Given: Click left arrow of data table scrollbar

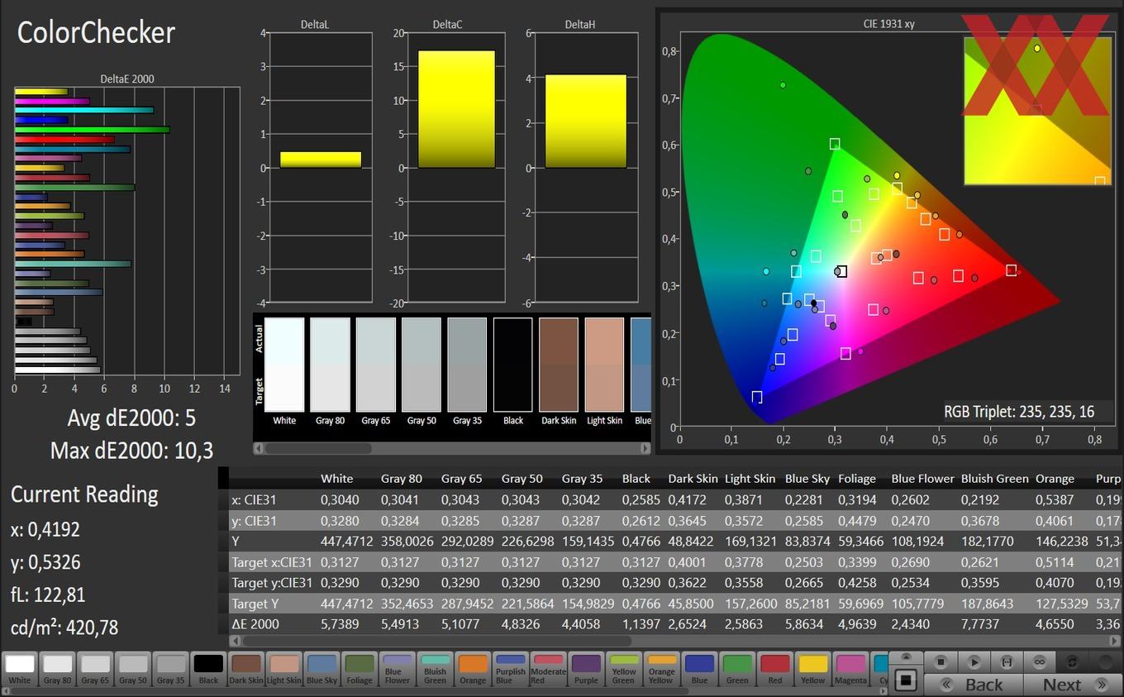Looking at the screenshot, I should pos(236,641).
